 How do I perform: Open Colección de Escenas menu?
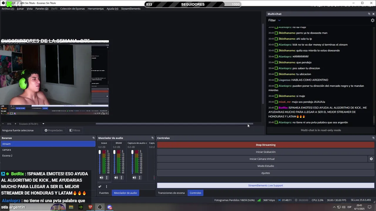click(73, 9)
